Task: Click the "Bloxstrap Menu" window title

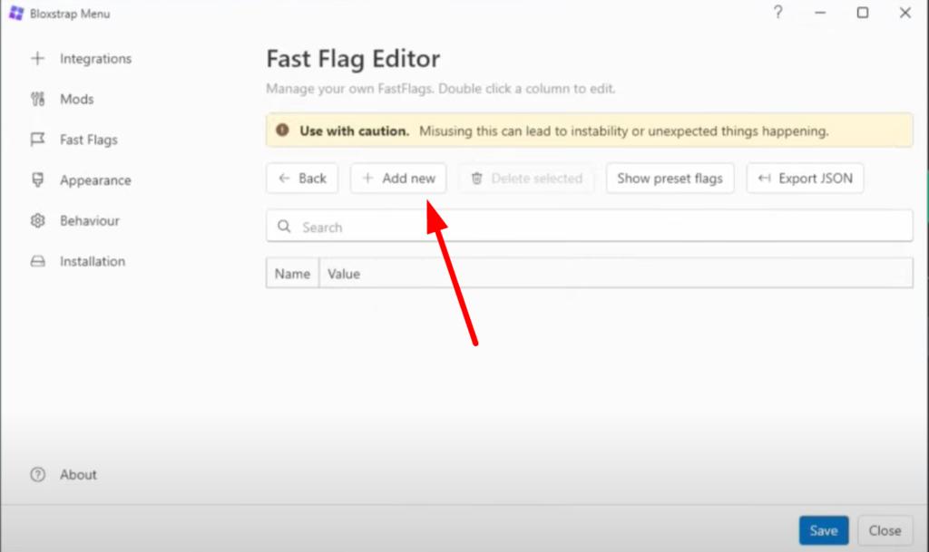Action: coord(70,14)
